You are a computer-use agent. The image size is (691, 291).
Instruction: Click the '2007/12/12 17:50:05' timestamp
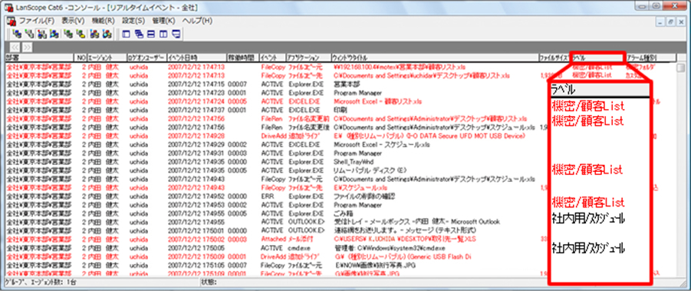[x=196, y=248]
